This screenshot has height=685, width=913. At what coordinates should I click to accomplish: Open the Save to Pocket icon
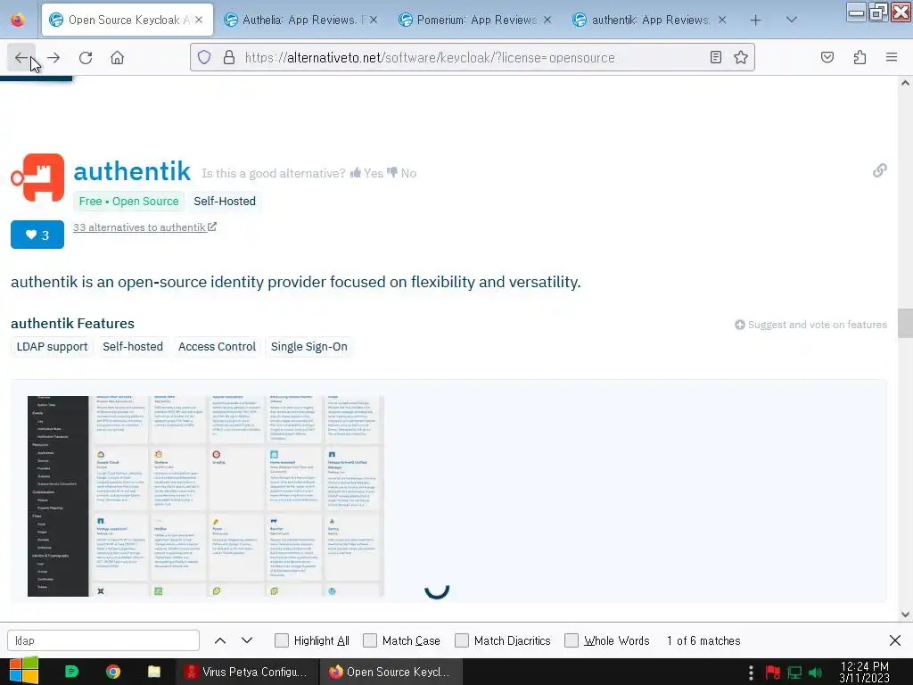click(x=827, y=57)
